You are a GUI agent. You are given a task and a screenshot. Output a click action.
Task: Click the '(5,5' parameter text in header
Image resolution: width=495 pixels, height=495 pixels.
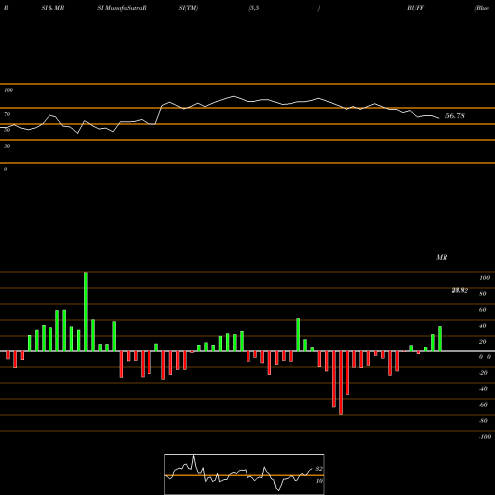pos(254,8)
